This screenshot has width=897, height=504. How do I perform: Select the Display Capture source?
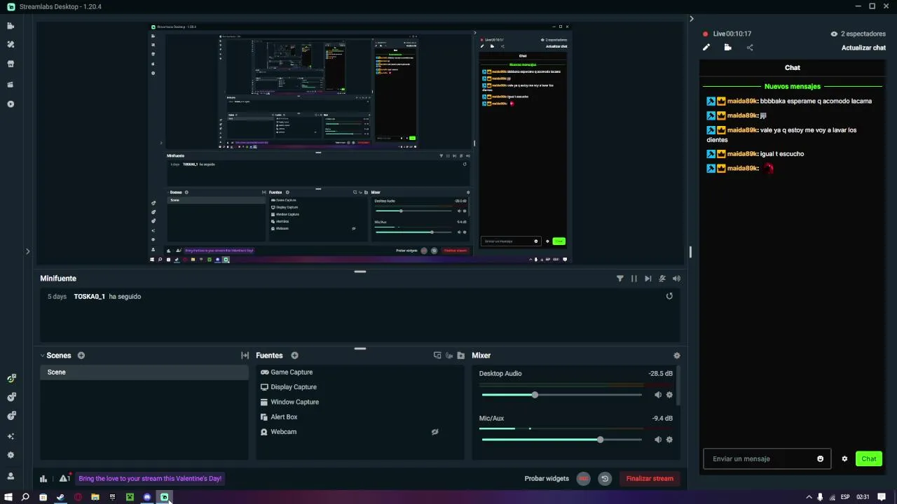click(x=360, y=387)
